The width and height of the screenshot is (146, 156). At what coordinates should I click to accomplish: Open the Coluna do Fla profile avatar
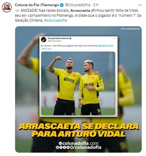7,7
